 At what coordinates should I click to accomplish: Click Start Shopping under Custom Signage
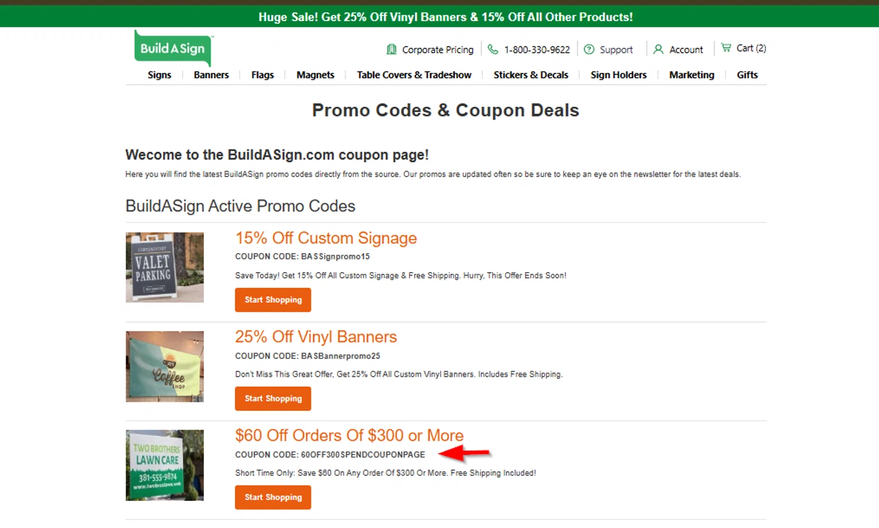[273, 300]
